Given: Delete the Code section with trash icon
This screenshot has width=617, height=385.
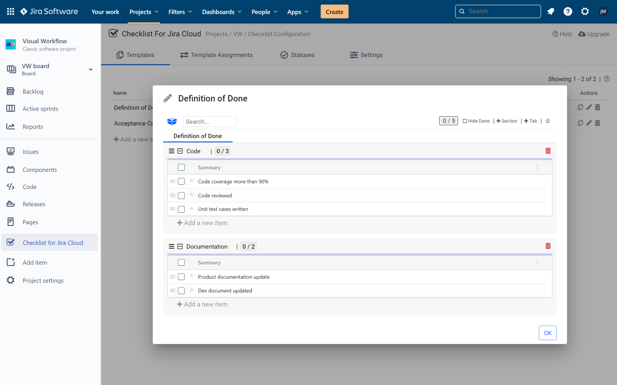Looking at the screenshot, I should [548, 151].
